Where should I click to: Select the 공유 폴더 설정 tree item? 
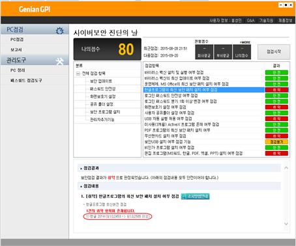102,104
